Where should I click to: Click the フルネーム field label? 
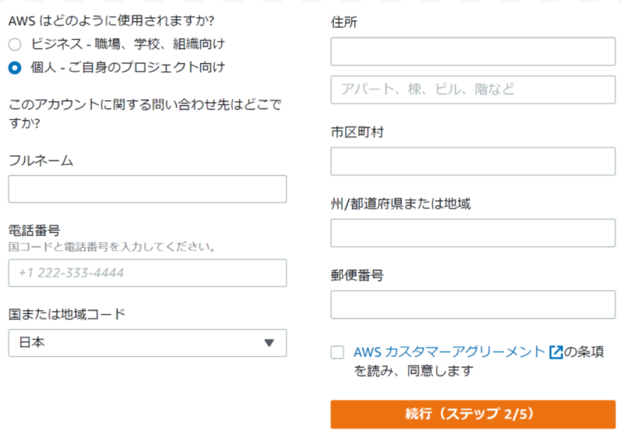click(x=40, y=161)
